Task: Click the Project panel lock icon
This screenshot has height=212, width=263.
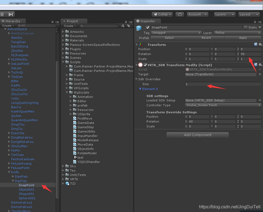Action: (126, 22)
